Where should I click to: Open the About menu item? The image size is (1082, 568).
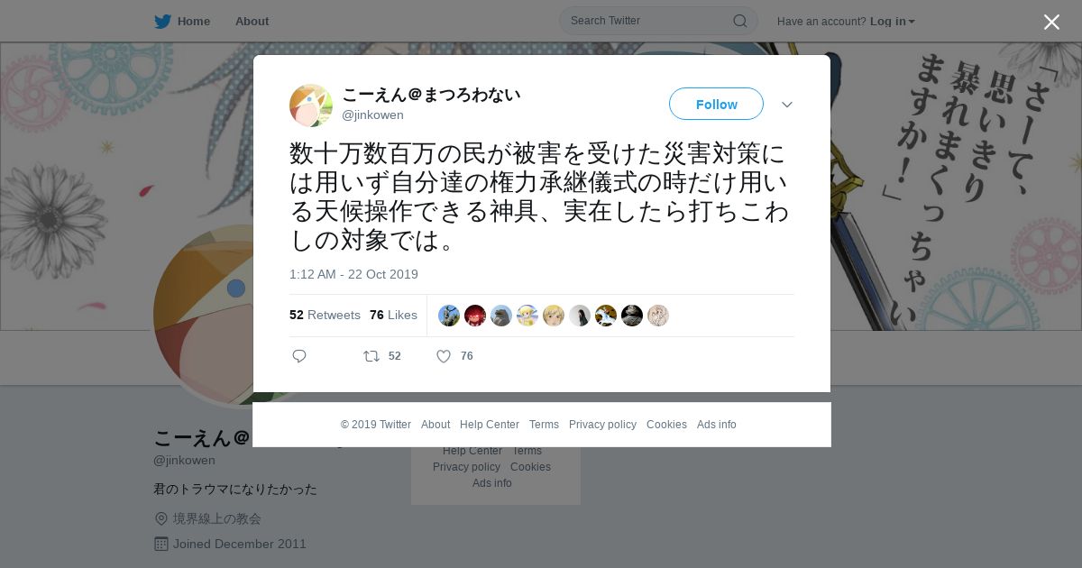tap(252, 22)
